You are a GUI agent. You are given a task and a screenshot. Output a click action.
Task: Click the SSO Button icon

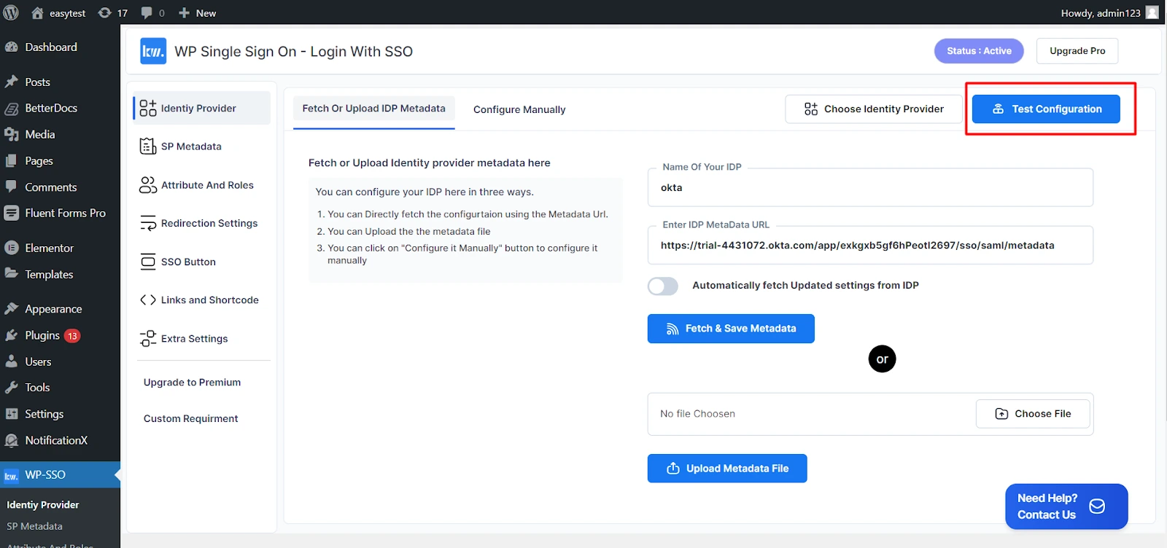click(148, 262)
